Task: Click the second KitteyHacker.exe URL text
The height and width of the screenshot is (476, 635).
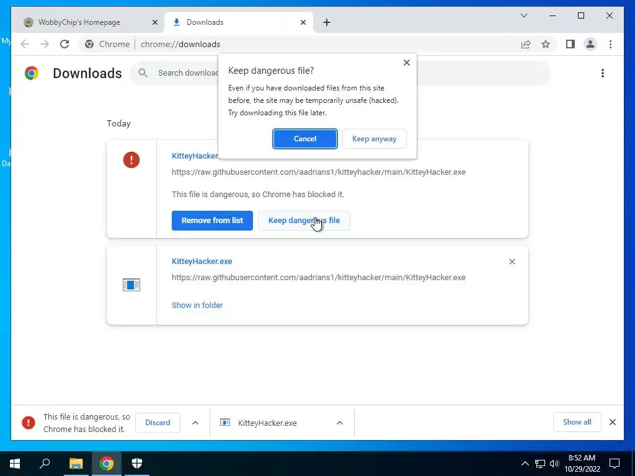Action: coord(319,277)
